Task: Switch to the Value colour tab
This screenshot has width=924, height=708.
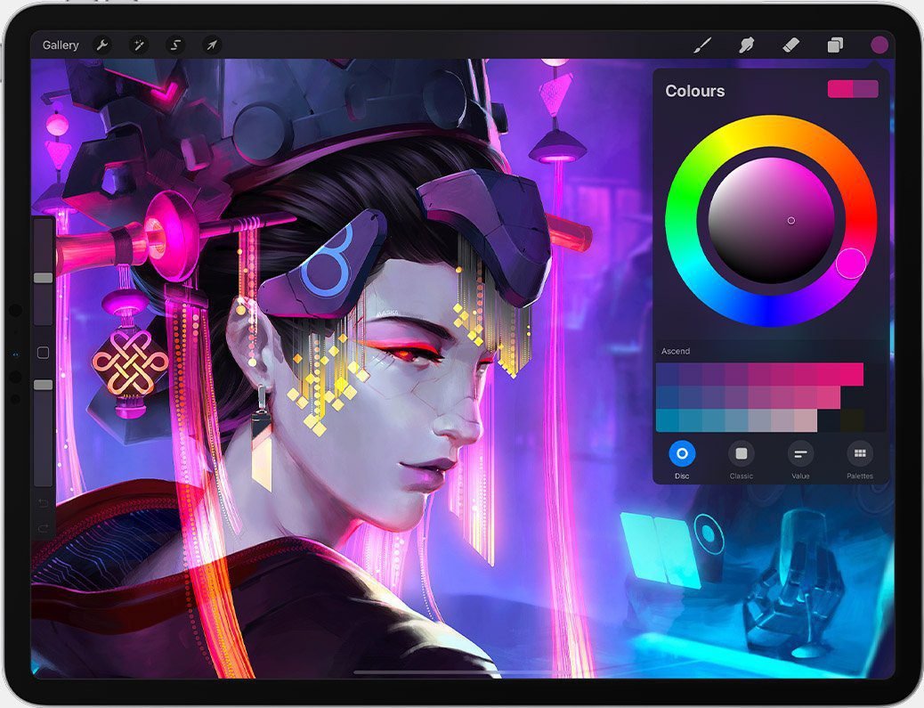Action: [x=800, y=454]
